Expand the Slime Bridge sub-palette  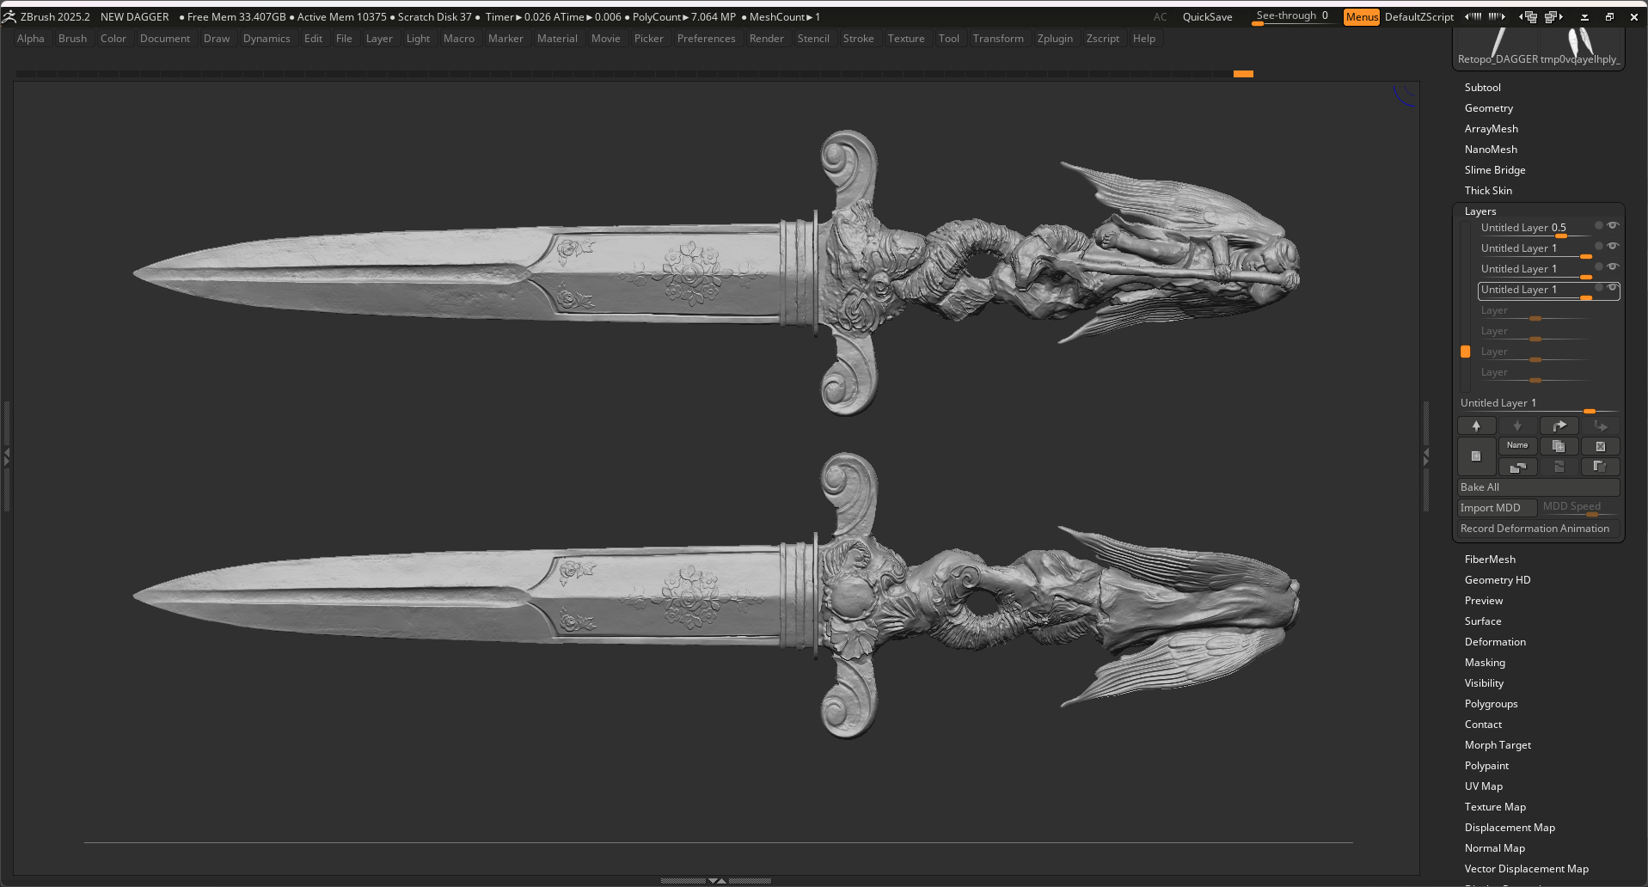(x=1495, y=170)
